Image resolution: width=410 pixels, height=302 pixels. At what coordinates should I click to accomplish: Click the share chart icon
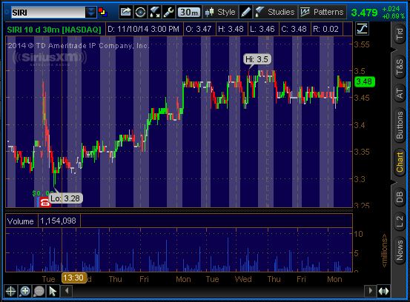pyautogui.click(x=126, y=13)
